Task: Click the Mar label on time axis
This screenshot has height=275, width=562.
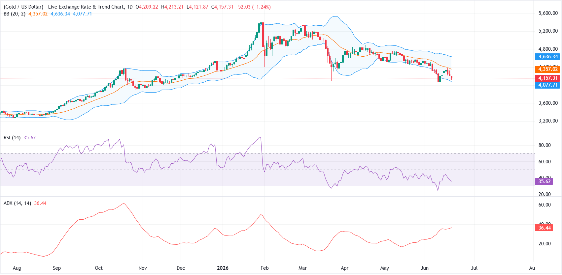Action: (x=303, y=268)
